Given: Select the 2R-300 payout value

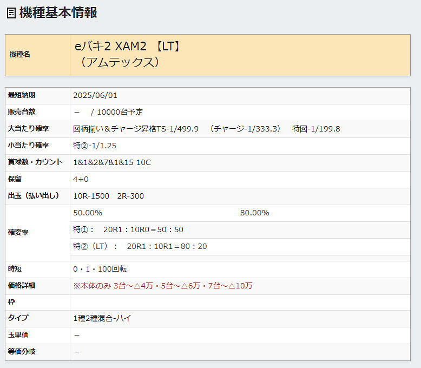Looking at the screenshot, I should click(x=130, y=196).
